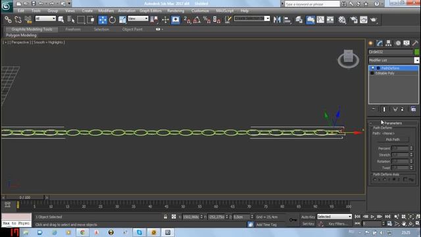Toggle the Graphite Modeling Tools ribbon icon
The height and width of the screenshot is (237, 421).
click(310, 20)
